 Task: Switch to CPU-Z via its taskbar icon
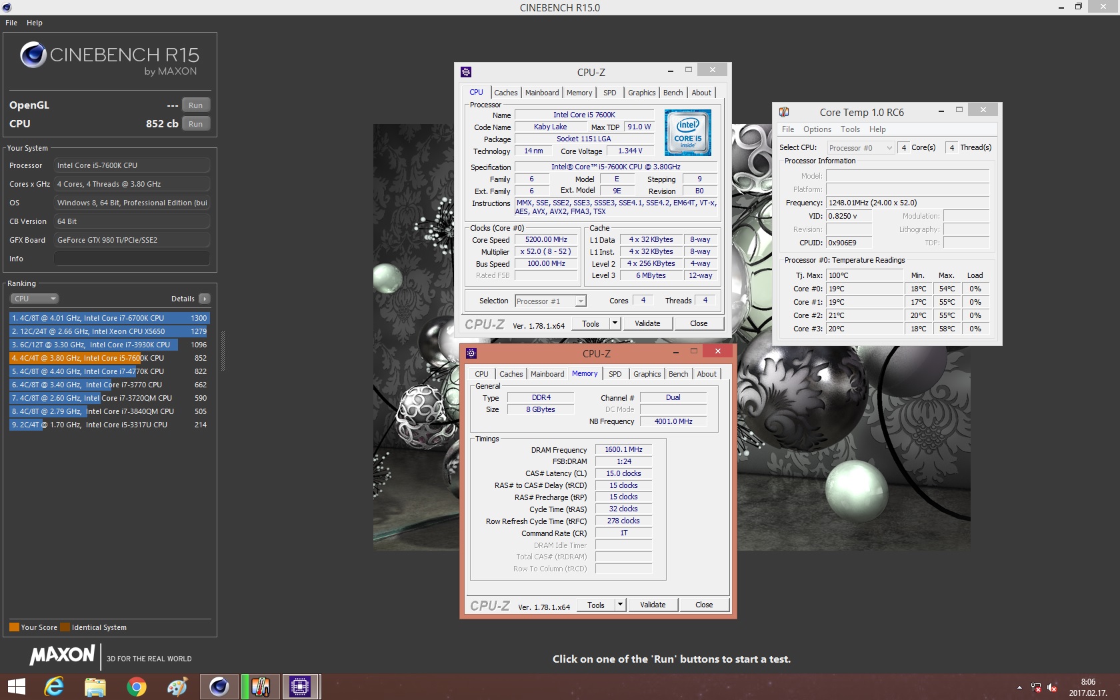[x=301, y=687]
